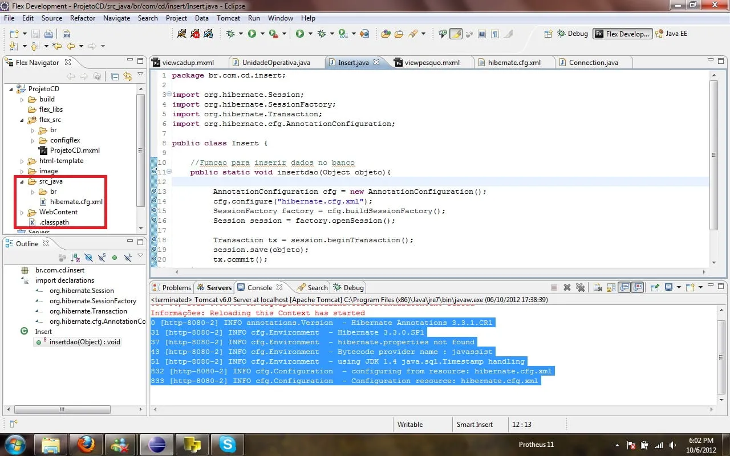Collapse the src_java folder
730x456 pixels.
(22, 182)
